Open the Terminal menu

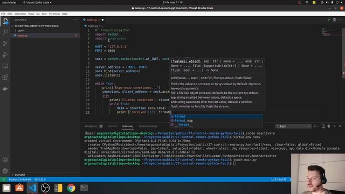[x=54, y=14]
